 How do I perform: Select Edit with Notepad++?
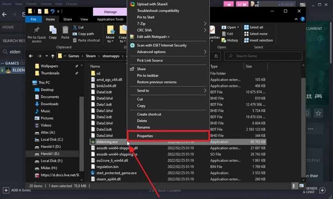[x=168, y=37]
